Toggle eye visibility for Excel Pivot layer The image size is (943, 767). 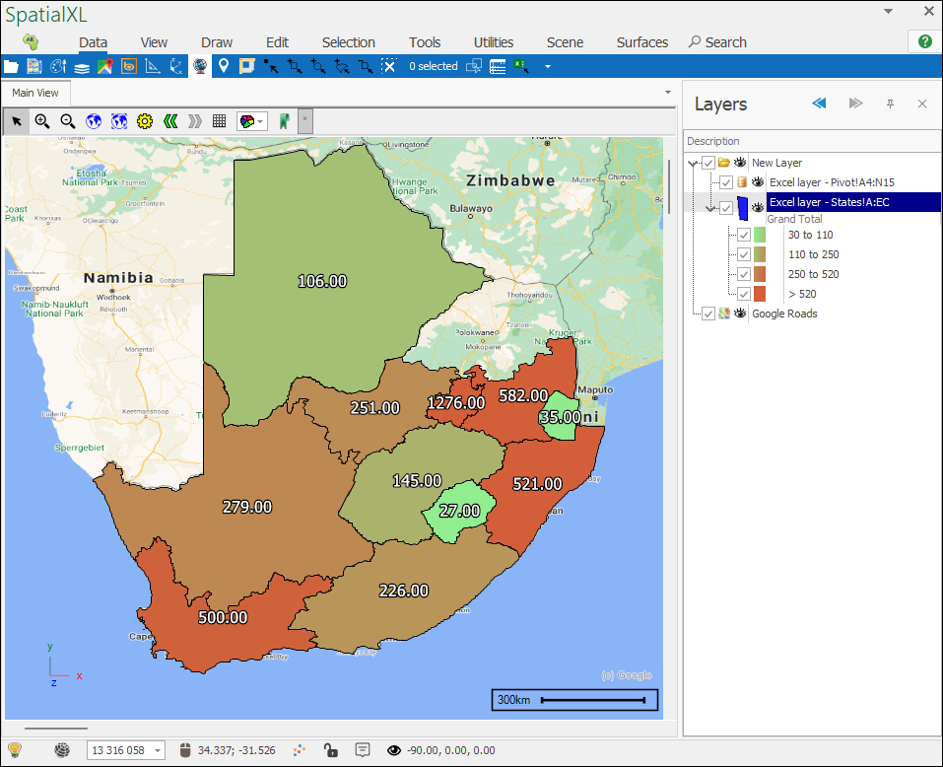[x=758, y=182]
